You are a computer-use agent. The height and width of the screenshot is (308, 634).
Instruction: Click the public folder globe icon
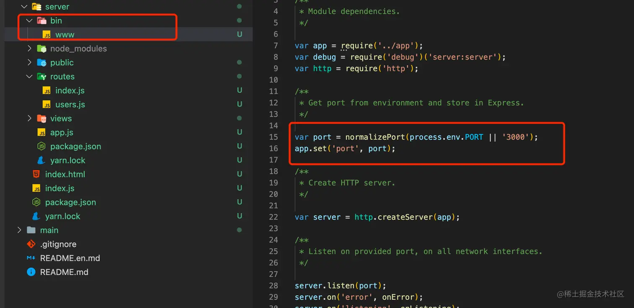tap(42, 62)
